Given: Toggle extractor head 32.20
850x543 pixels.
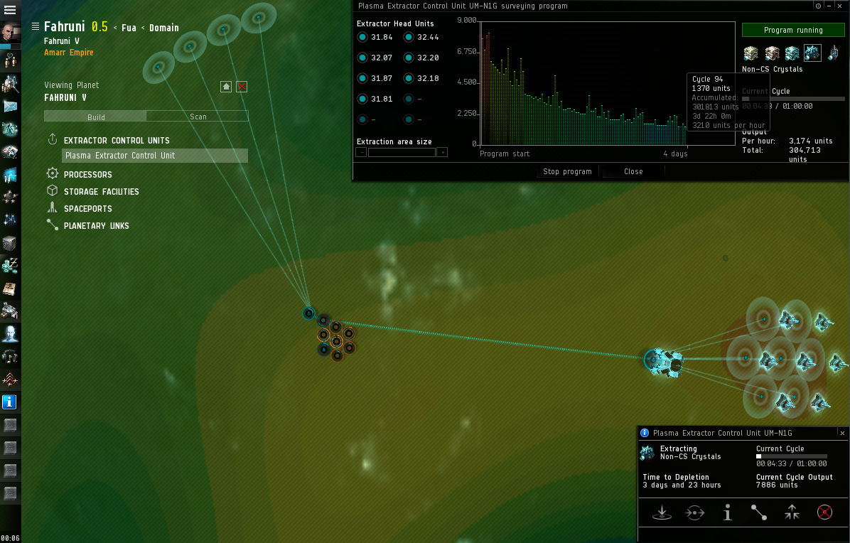Looking at the screenshot, I should (x=409, y=58).
